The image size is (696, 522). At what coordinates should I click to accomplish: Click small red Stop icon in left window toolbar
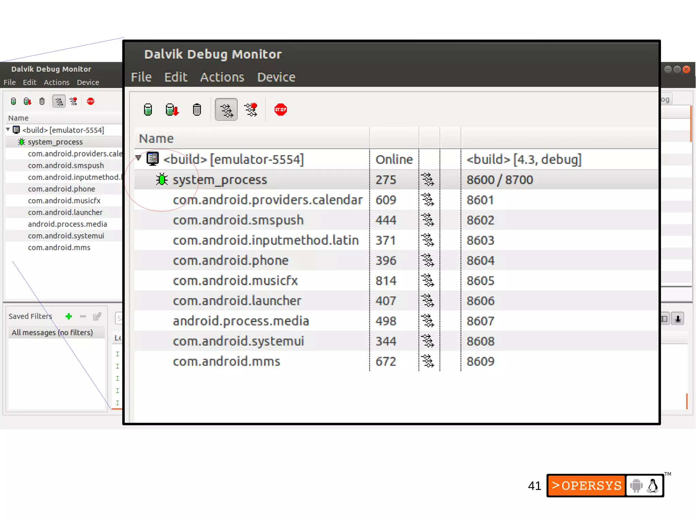click(x=90, y=101)
